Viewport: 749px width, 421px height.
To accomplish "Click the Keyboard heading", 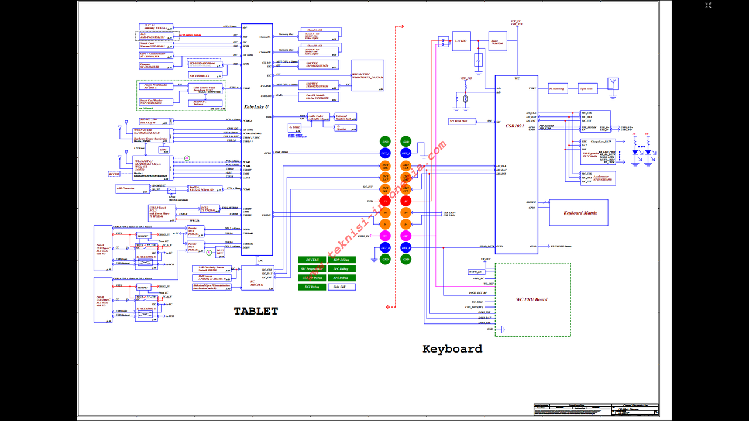I will click(452, 349).
